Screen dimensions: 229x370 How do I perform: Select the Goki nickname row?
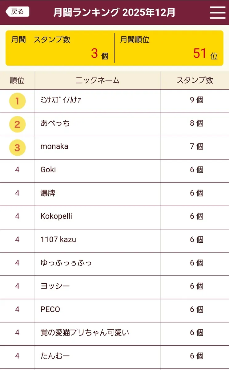pyautogui.click(x=48, y=170)
